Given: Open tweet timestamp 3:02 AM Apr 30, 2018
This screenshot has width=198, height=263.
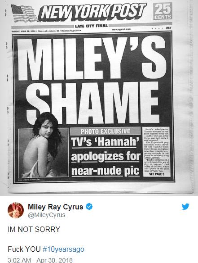Looking at the screenshot, I should [40, 260].
